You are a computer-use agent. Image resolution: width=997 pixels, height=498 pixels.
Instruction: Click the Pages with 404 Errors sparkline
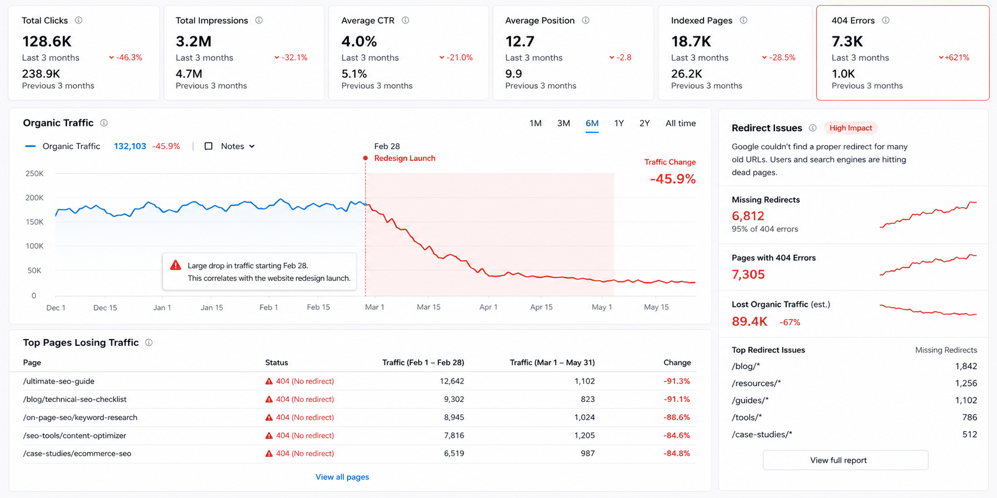coord(928,265)
